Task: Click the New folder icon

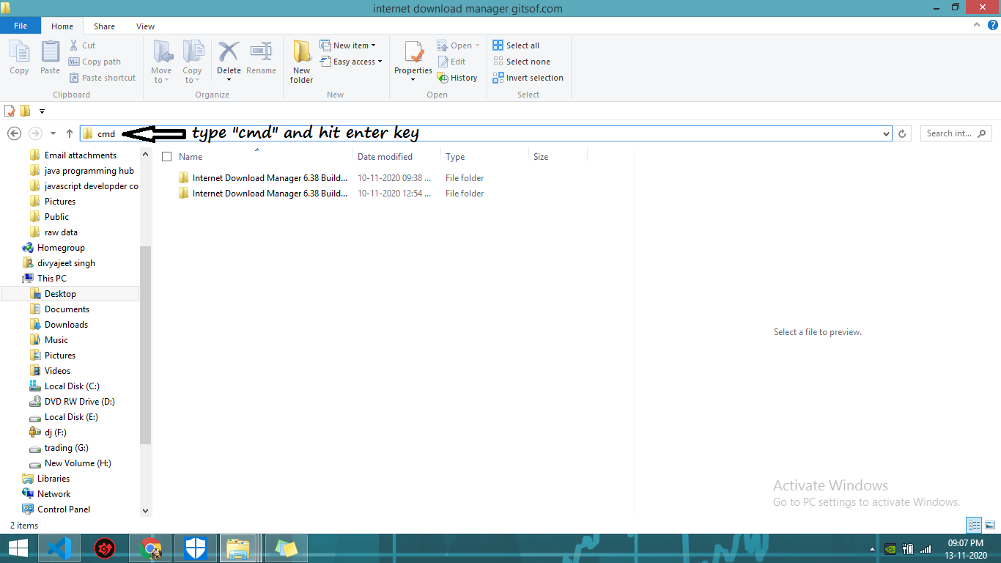Action: (x=301, y=53)
